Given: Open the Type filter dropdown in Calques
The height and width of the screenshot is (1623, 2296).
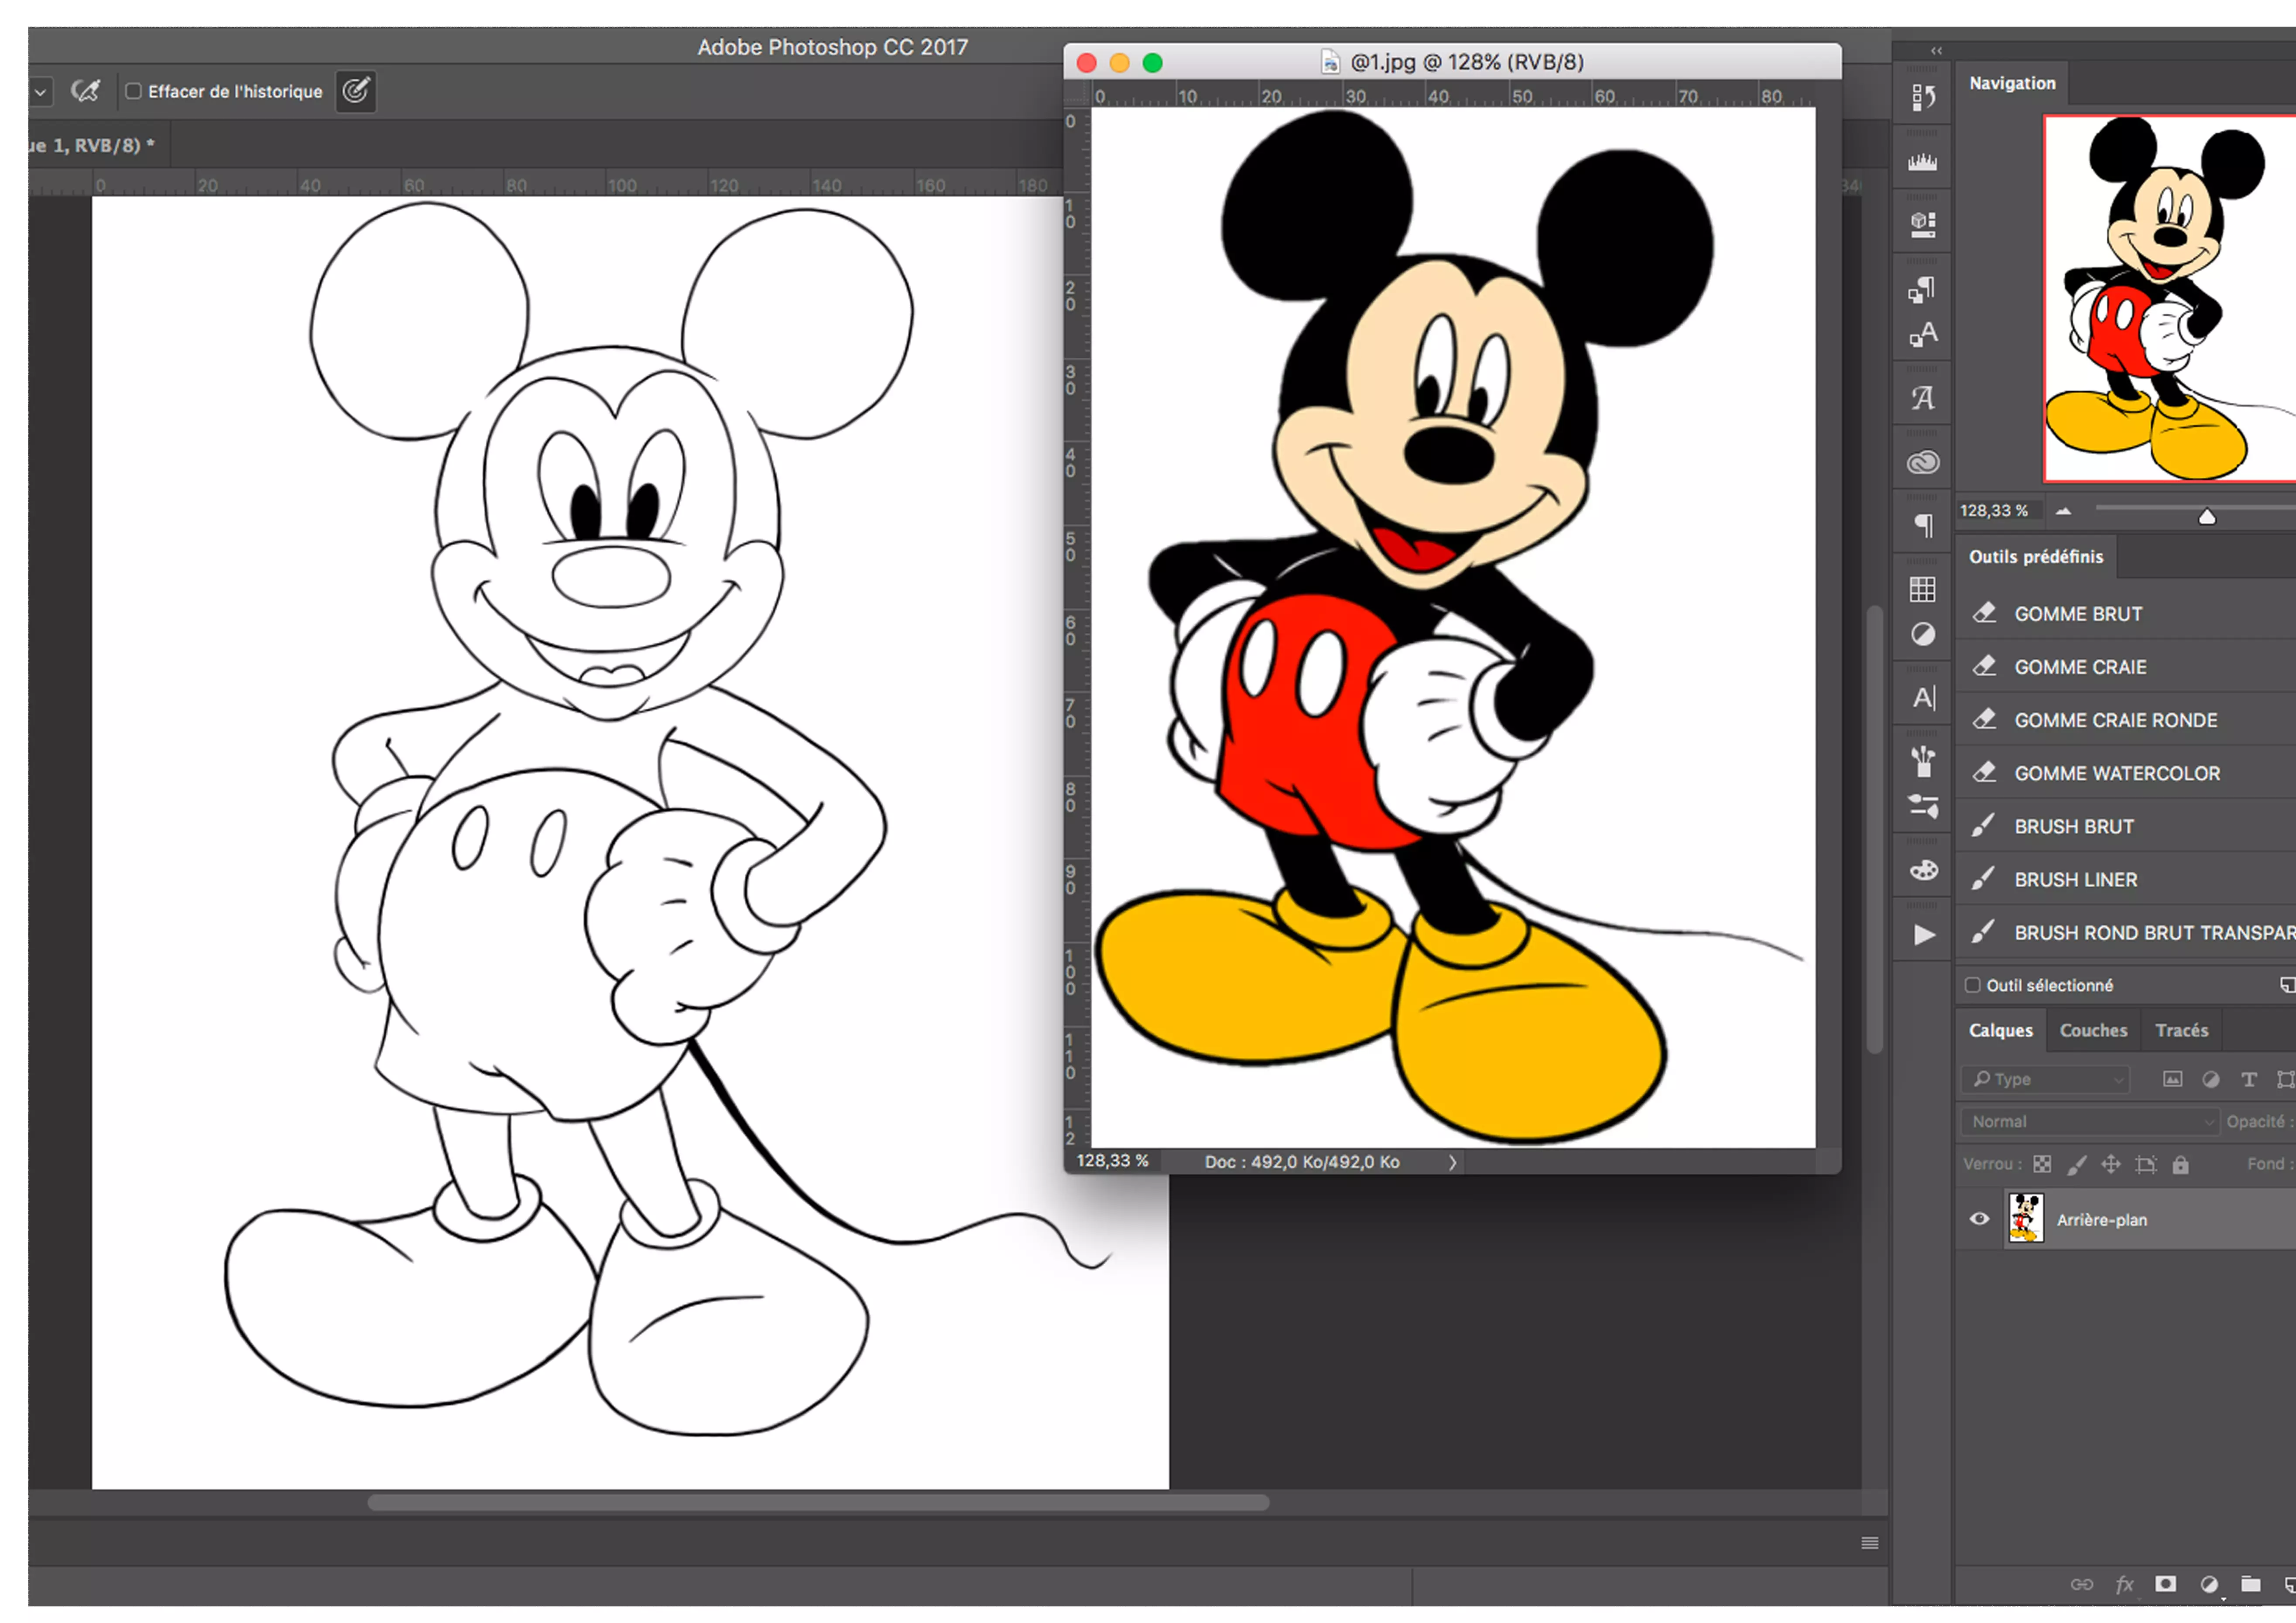Looking at the screenshot, I should pyautogui.click(x=2045, y=1079).
